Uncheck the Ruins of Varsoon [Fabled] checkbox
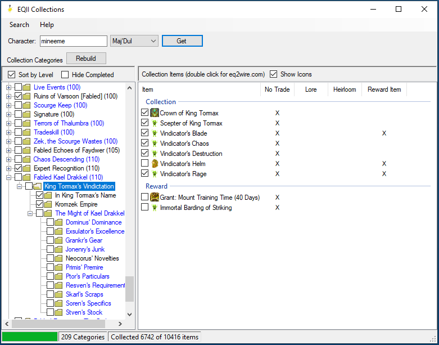This screenshot has width=439, height=345. [18, 96]
